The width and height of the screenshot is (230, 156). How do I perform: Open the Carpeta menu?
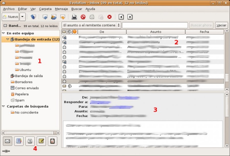tap(45, 9)
